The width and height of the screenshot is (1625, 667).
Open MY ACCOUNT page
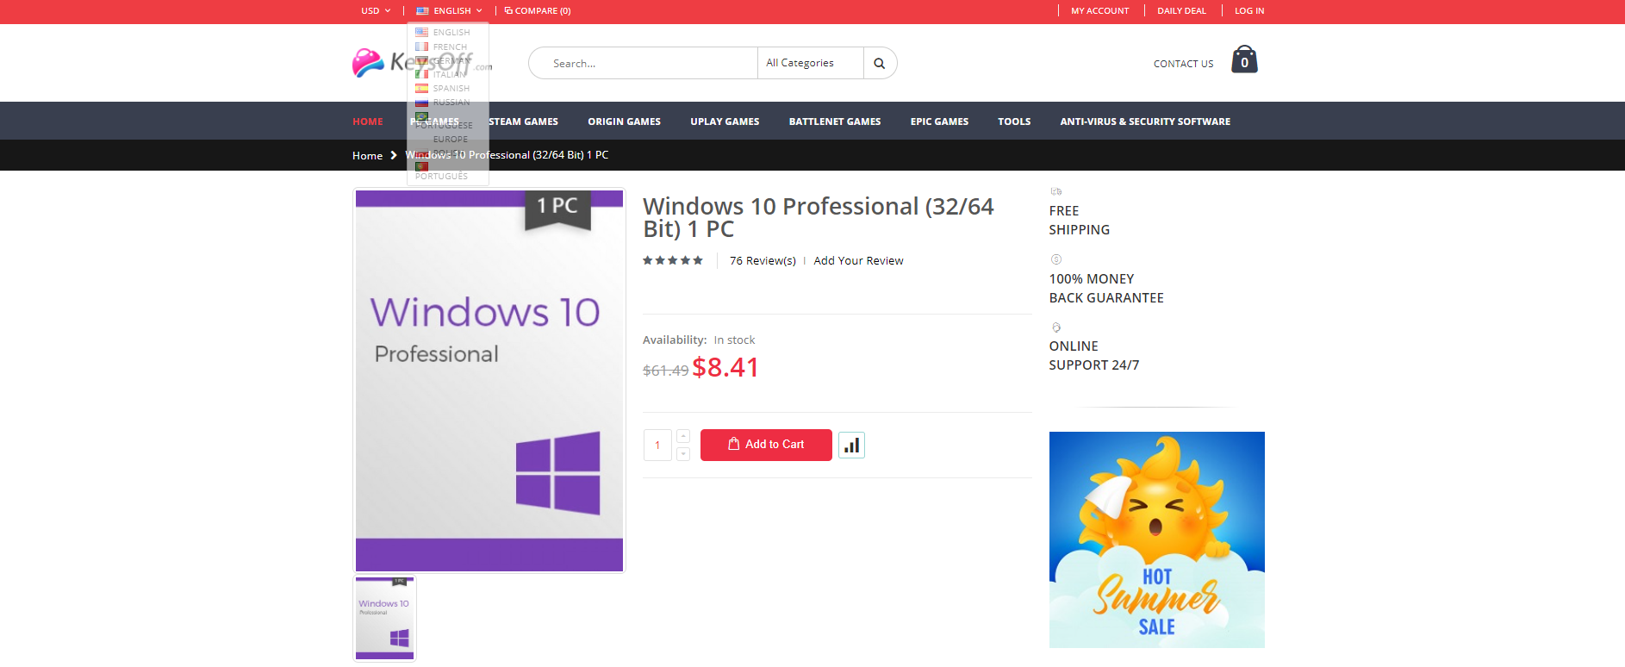(1099, 11)
